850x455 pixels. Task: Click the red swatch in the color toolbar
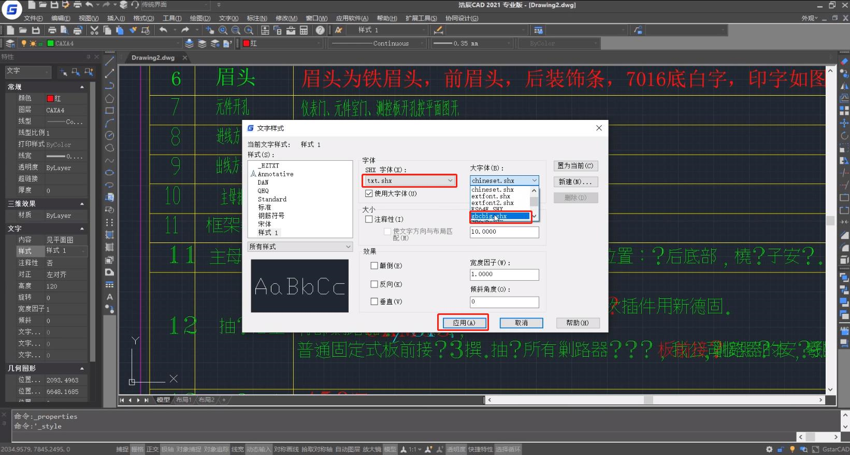(247, 43)
